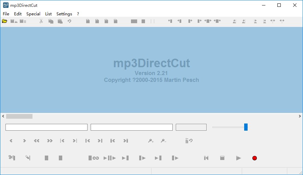The height and width of the screenshot is (175, 303).
Task: Open the Special menu
Action: 33,14
